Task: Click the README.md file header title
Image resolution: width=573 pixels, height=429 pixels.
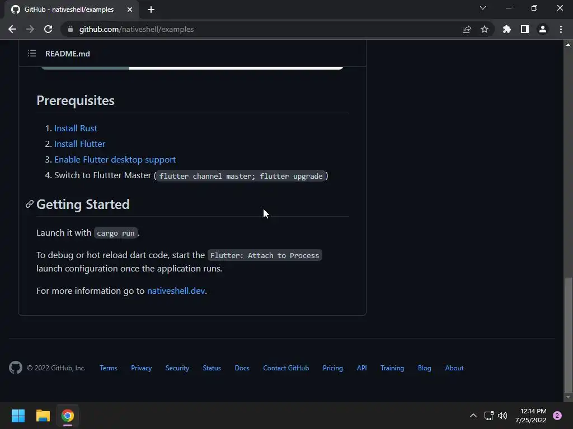Action: point(68,54)
